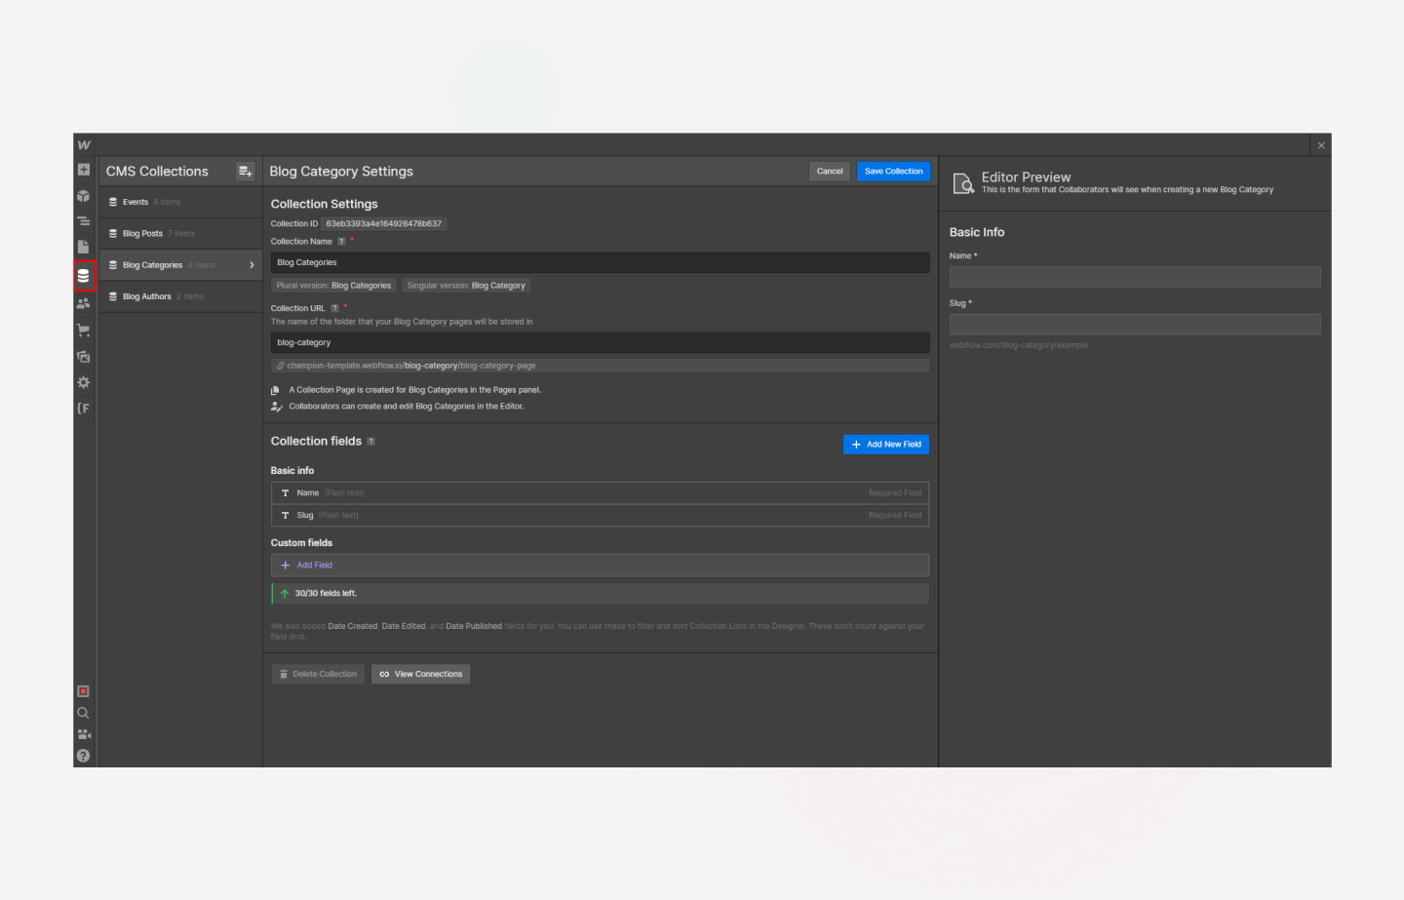Click the Cancel button
The height and width of the screenshot is (900, 1404).
829,171
